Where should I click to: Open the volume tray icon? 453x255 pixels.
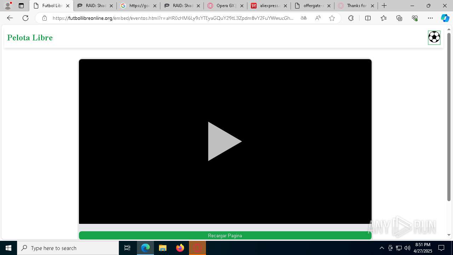tap(407, 248)
